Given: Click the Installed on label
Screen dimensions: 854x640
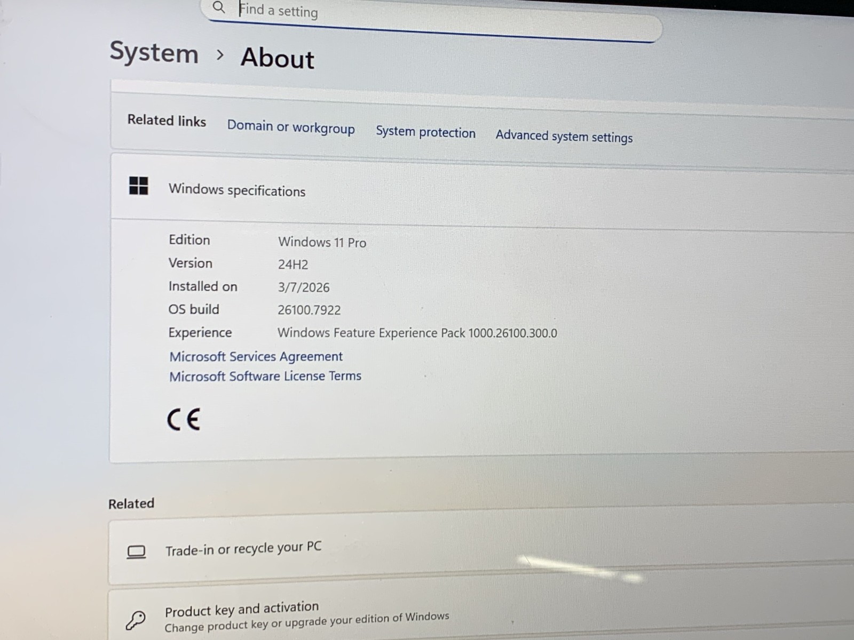Looking at the screenshot, I should (203, 286).
